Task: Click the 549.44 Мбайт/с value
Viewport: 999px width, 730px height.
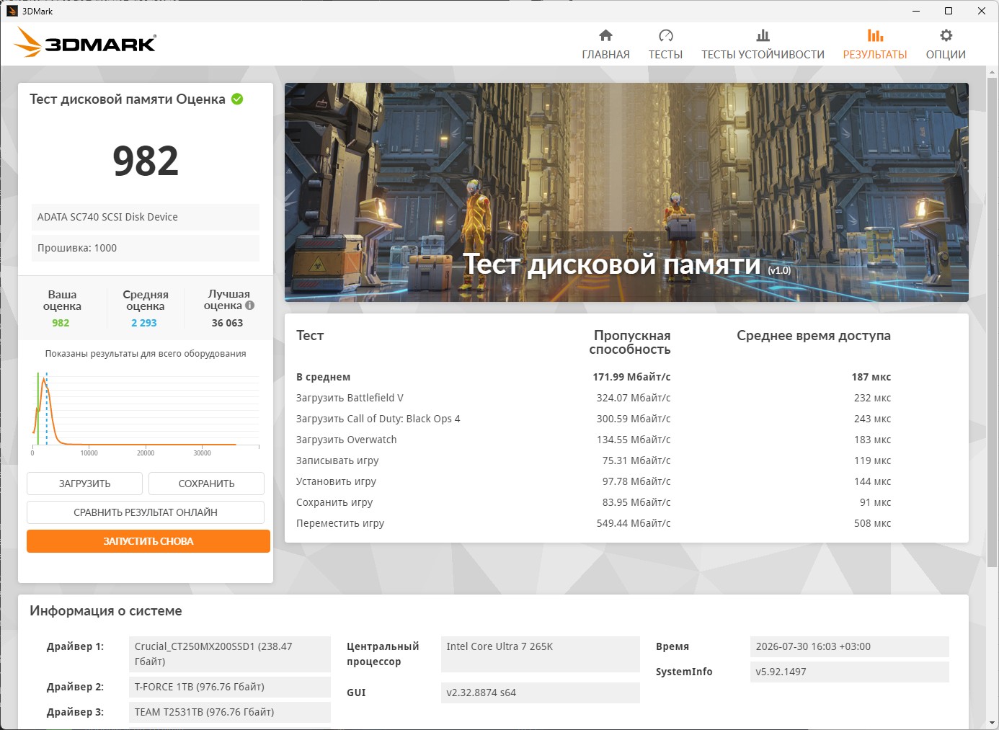Action: [x=634, y=523]
